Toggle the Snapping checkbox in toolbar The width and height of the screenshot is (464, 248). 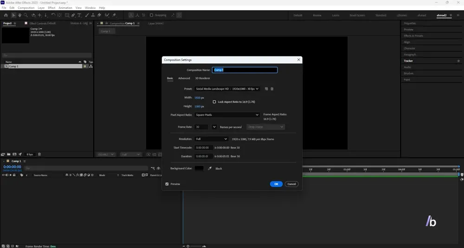click(151, 15)
